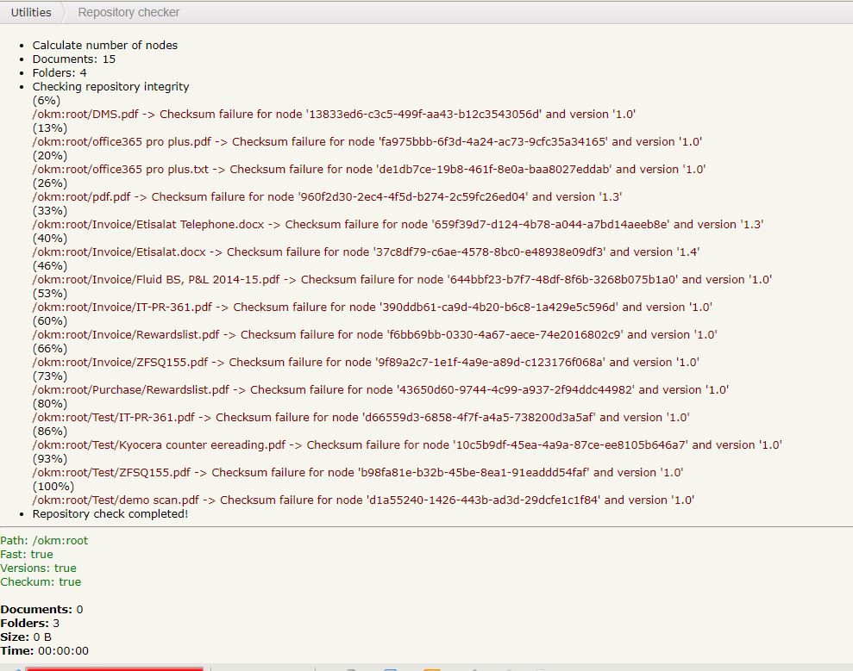Click the Etisalat Telephone.docx failure entry
The height and width of the screenshot is (671, 853).
coord(397,224)
